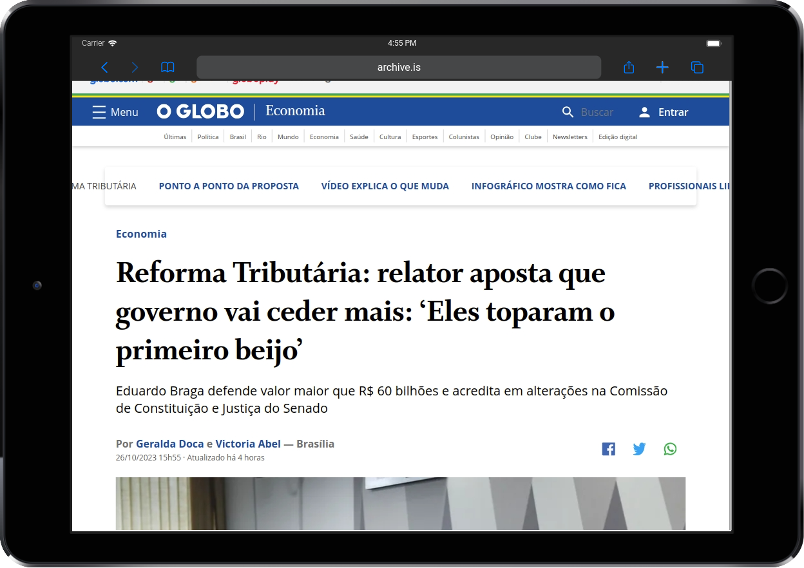Open Safari bookmarks icon
804x568 pixels.
tap(167, 67)
